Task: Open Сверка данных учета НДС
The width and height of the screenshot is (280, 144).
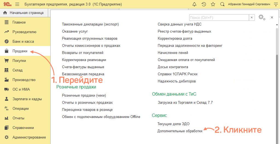Action: tap(180, 24)
